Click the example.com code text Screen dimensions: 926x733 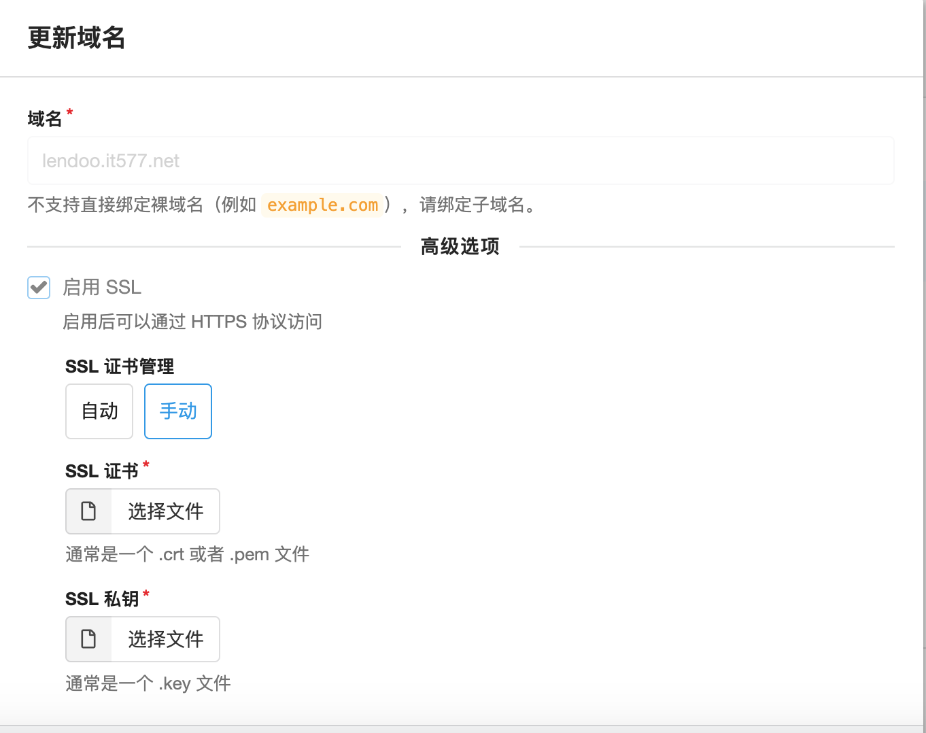tap(322, 205)
